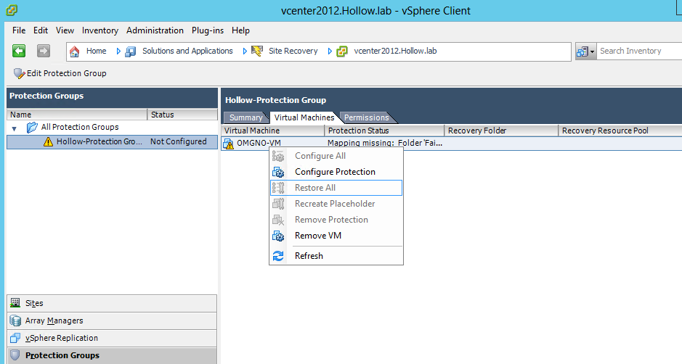Viewport: 682px width, 364px height.
Task: Click the green back navigation arrow
Action: click(19, 51)
